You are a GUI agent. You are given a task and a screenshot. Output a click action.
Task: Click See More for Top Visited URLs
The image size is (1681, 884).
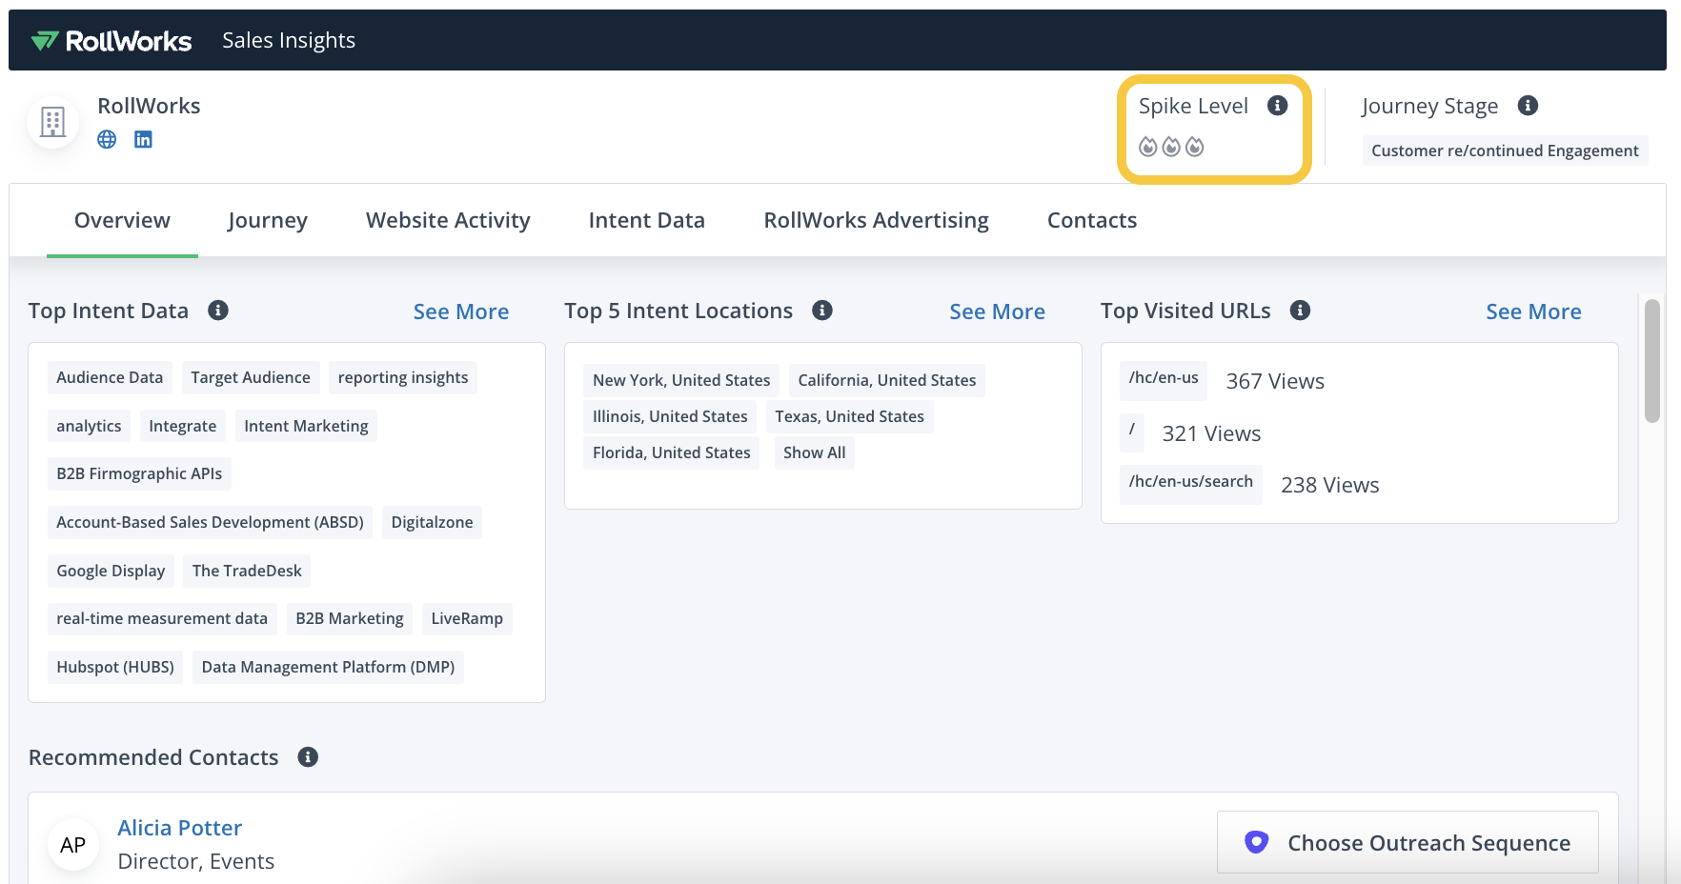(1532, 311)
